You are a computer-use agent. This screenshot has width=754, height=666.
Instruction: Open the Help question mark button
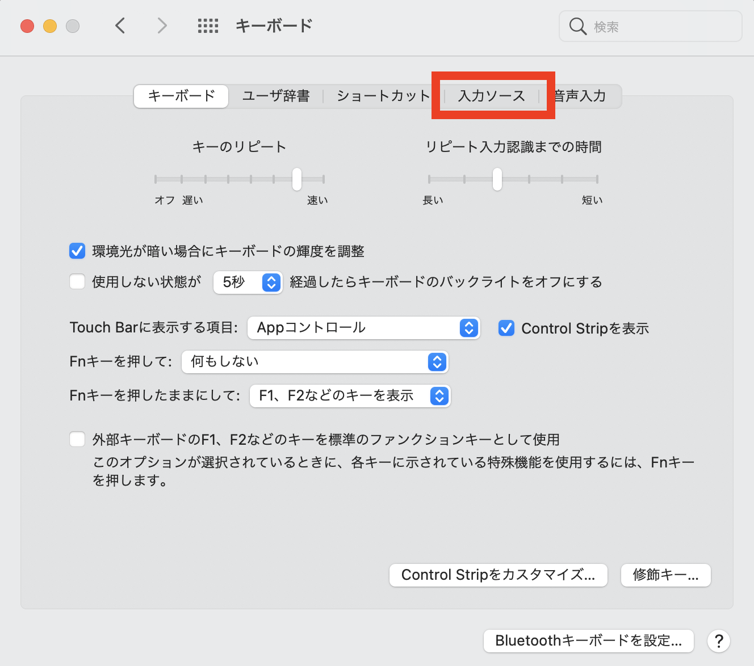pyautogui.click(x=719, y=641)
